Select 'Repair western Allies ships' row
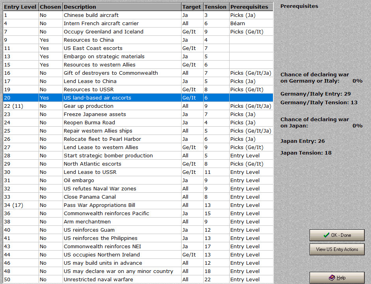Viewport: 371px width, 284px height. click(138, 131)
